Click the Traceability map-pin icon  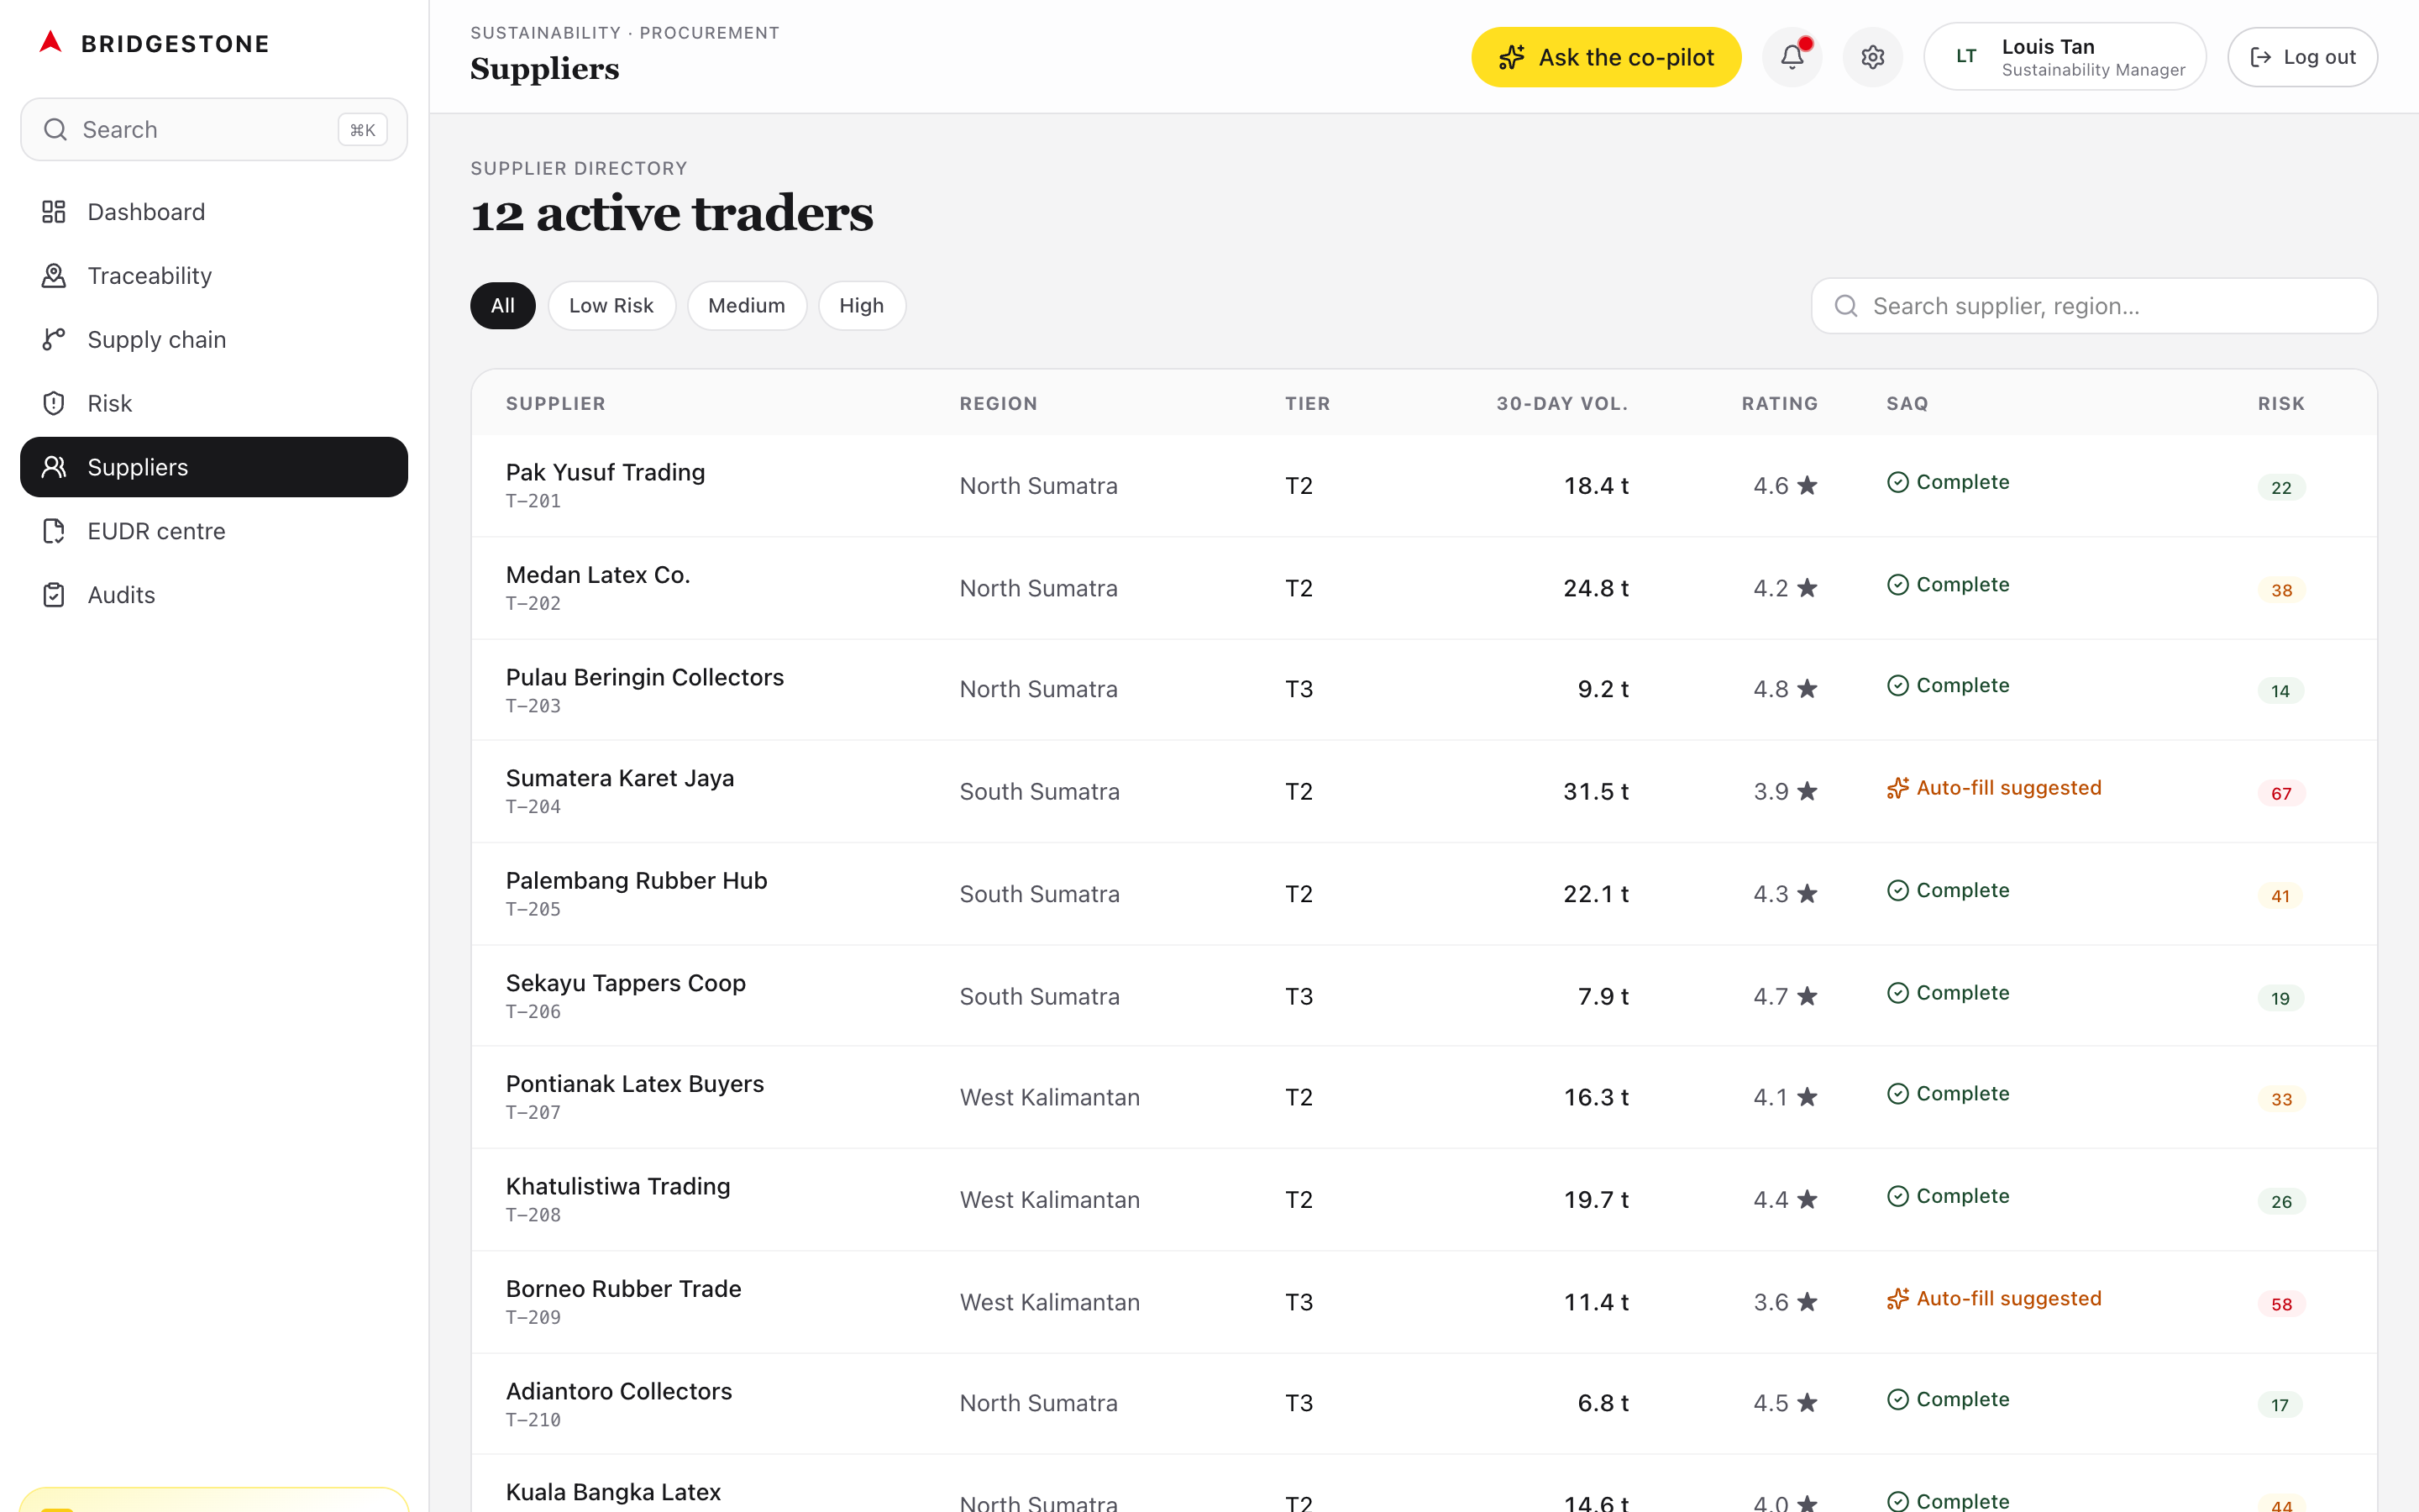tap(54, 276)
